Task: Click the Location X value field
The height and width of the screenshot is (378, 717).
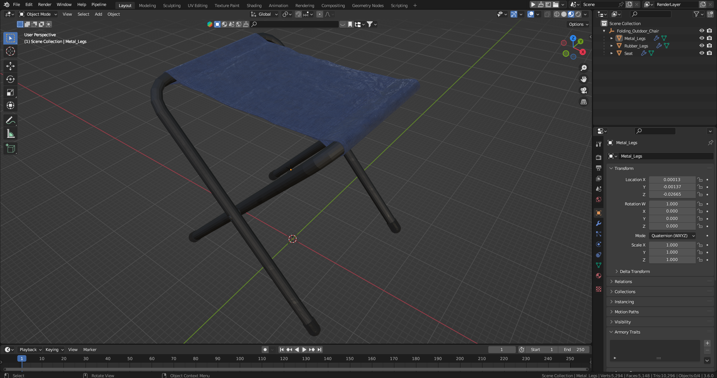Action: click(672, 180)
